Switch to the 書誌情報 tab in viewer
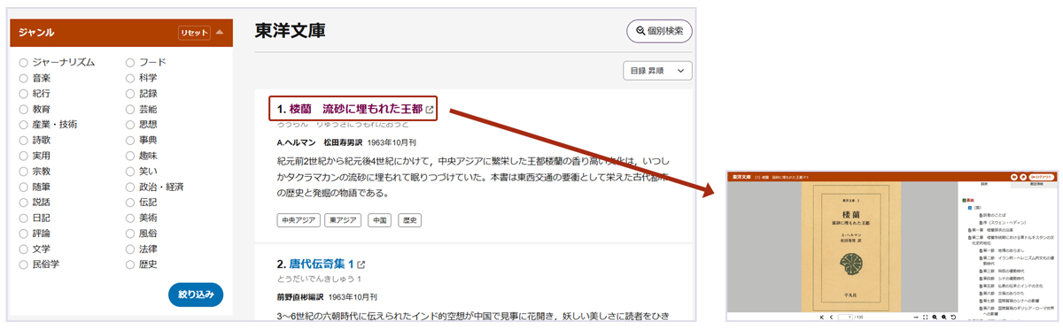 tap(1033, 183)
